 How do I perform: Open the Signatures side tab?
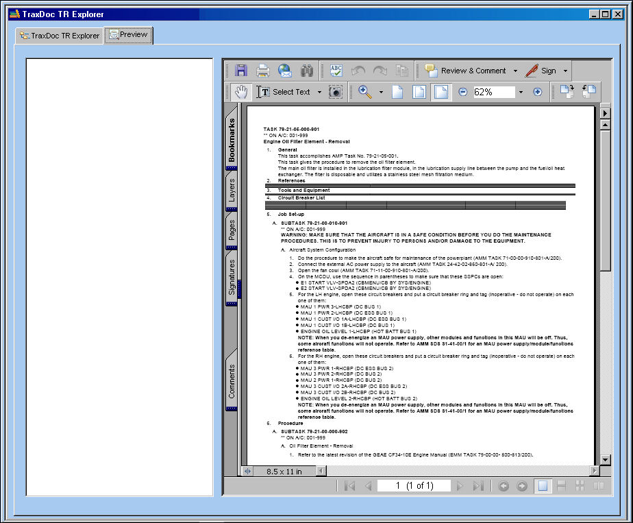(x=232, y=277)
